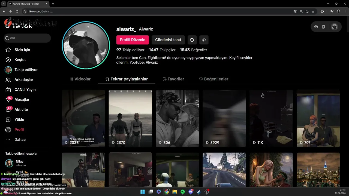Open the 97 Takip ediliyor list
This screenshot has height=196, width=349.
coord(130,50)
